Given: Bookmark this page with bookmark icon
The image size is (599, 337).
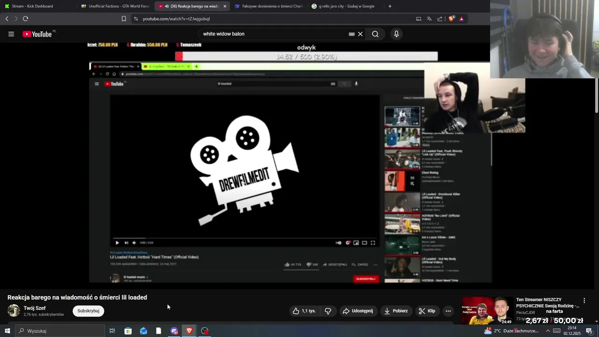Looking at the screenshot, I should click(124, 19).
